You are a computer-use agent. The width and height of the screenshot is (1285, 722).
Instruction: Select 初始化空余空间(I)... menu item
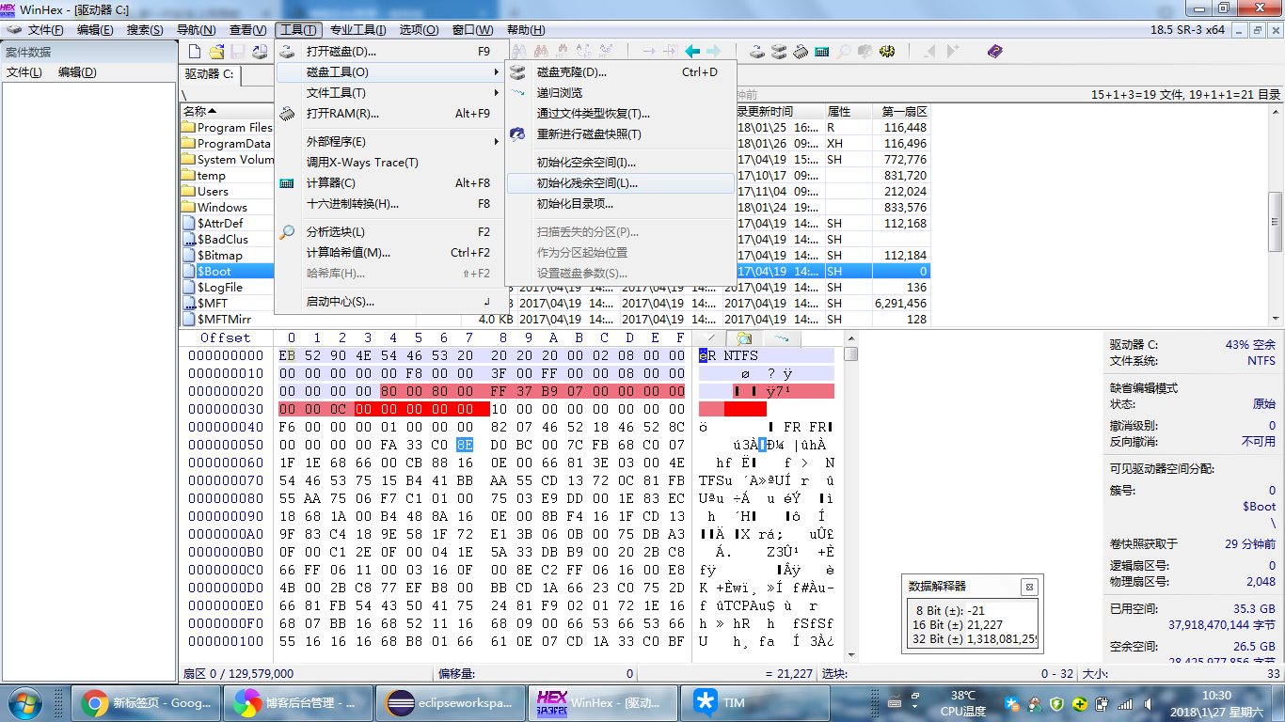click(x=620, y=163)
